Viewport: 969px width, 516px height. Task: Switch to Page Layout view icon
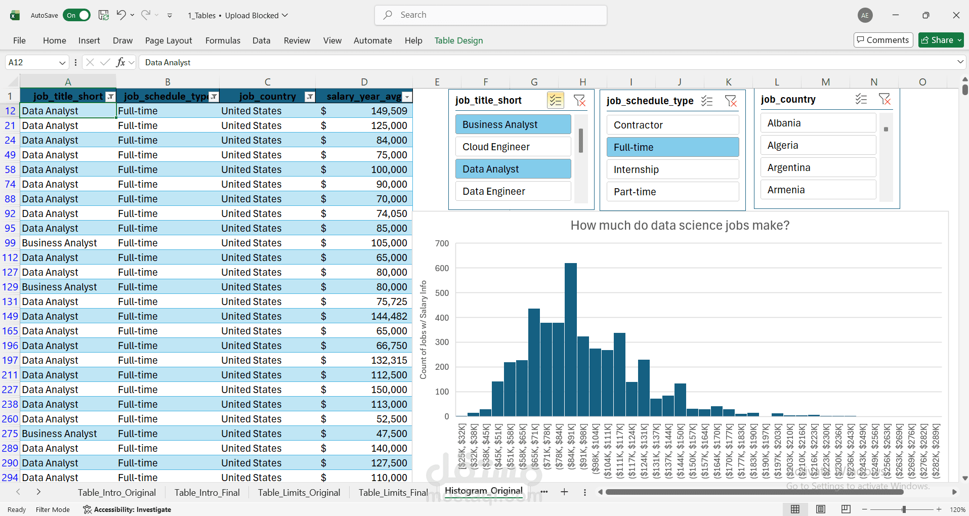(x=821, y=509)
